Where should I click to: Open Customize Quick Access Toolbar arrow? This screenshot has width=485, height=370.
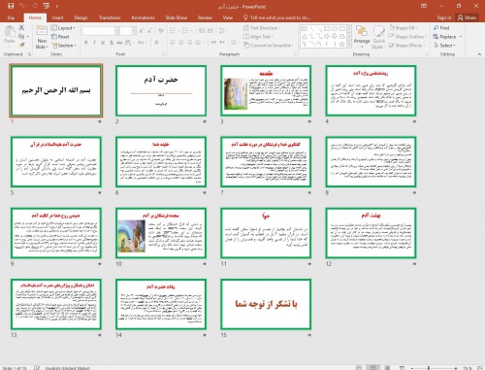57,6
